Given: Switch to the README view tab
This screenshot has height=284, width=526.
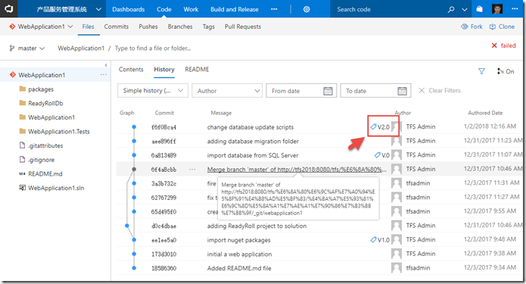Looking at the screenshot, I should [197, 70].
